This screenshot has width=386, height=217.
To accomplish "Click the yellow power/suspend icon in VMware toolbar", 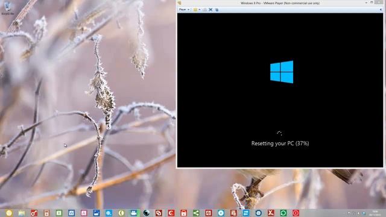I will (x=195, y=10).
